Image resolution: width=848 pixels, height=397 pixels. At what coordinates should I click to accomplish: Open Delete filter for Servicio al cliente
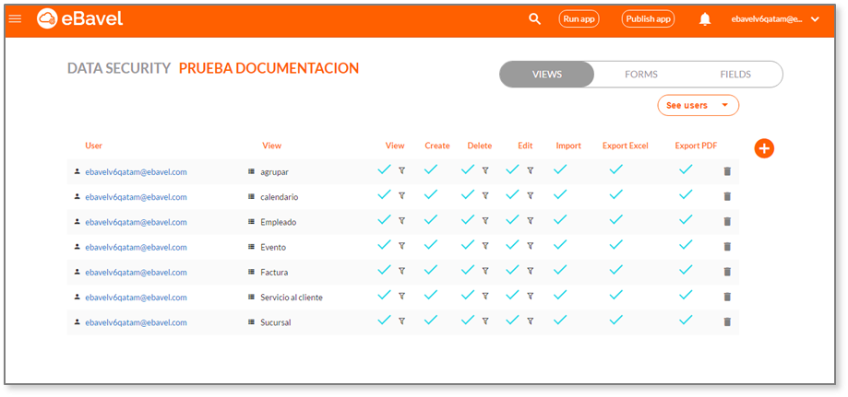pos(485,296)
